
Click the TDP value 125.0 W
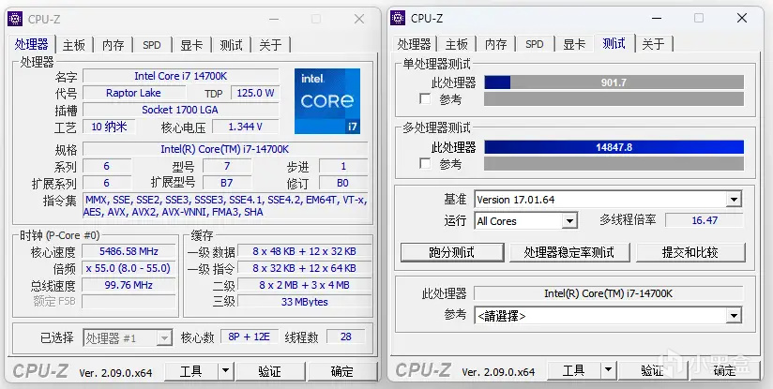255,93
